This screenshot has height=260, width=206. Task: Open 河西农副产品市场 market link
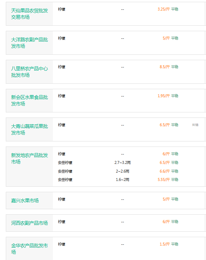(29, 223)
